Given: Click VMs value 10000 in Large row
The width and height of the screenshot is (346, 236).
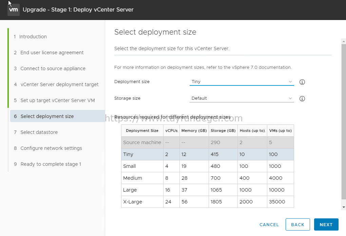Looking at the screenshot, I should tap(277, 190).
